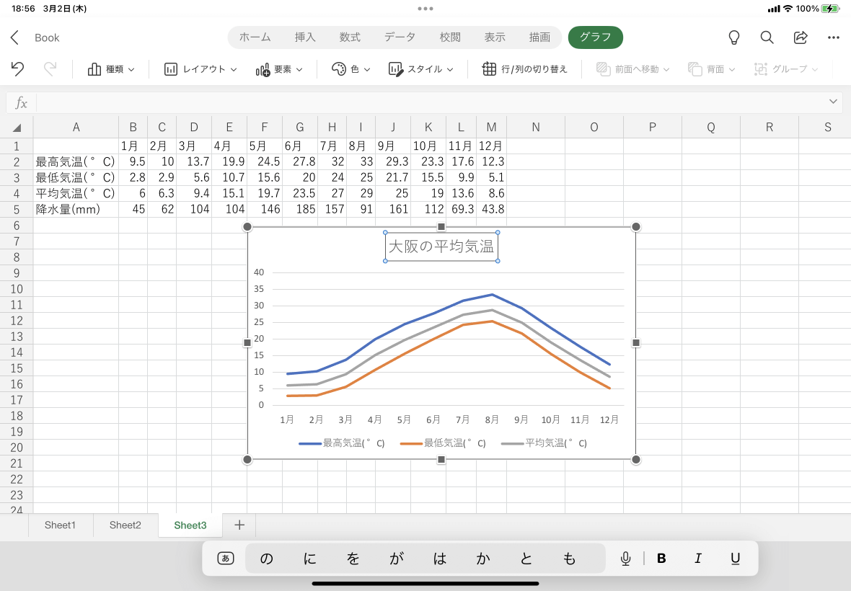Expand the formula bar chevron

pos(833,102)
